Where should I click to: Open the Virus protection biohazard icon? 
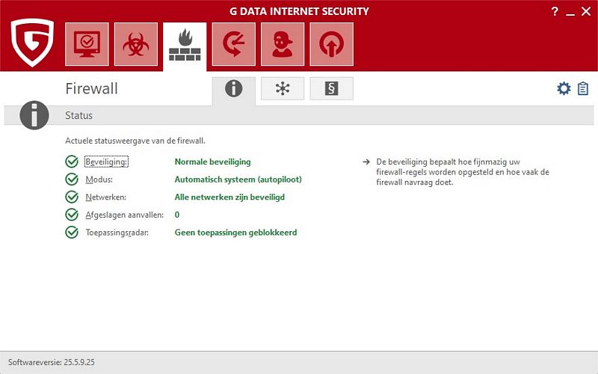tap(136, 44)
